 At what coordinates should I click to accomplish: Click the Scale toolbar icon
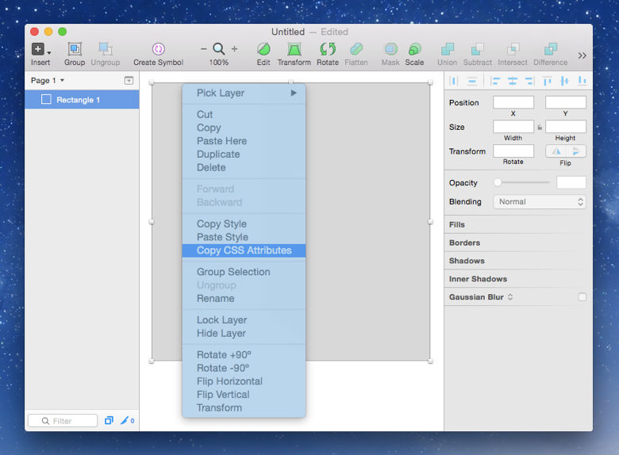(x=414, y=49)
